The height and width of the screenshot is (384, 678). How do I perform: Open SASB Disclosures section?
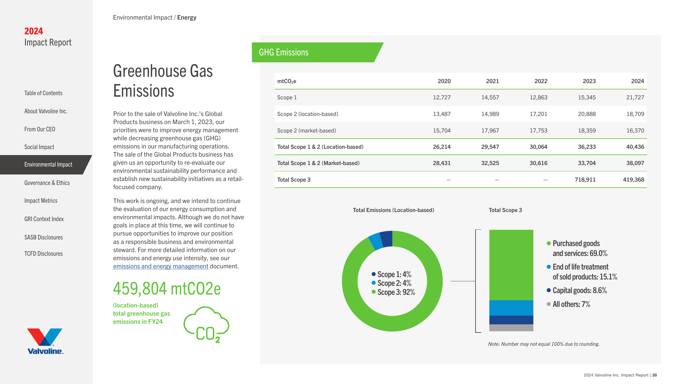click(44, 237)
